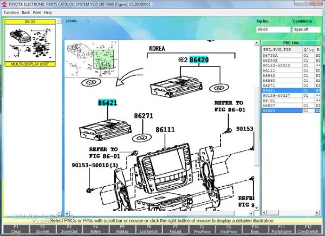This screenshot has width=325, height=236.
Task: Click F12 CondSwitch button
Action: [308, 229]
